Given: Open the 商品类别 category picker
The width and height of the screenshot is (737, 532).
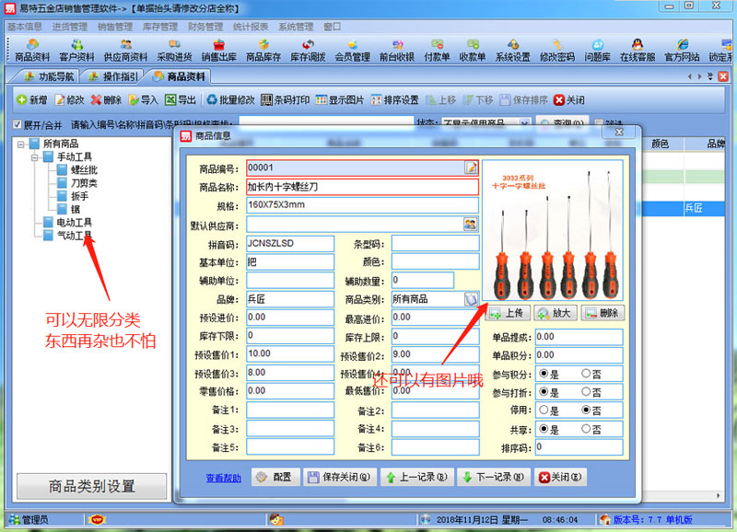Looking at the screenshot, I should click(x=471, y=299).
